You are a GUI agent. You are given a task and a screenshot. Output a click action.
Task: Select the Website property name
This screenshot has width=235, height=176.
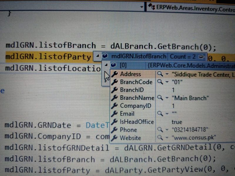[130, 138]
